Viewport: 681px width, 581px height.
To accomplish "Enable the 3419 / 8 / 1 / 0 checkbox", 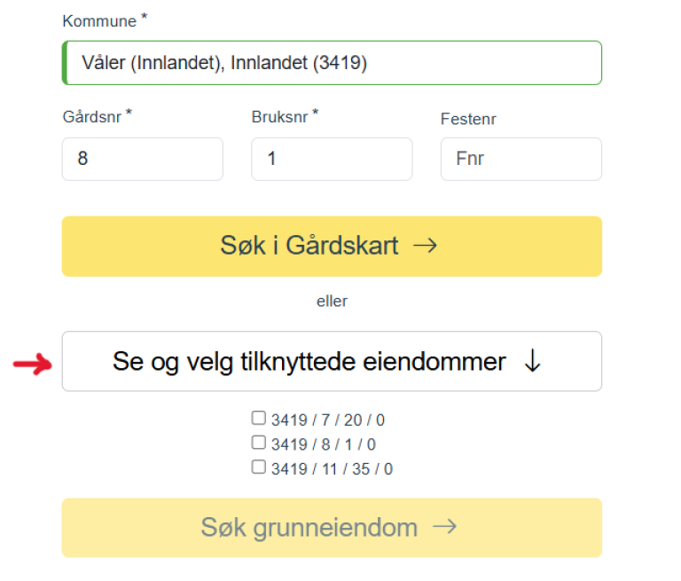I will coord(259,443).
